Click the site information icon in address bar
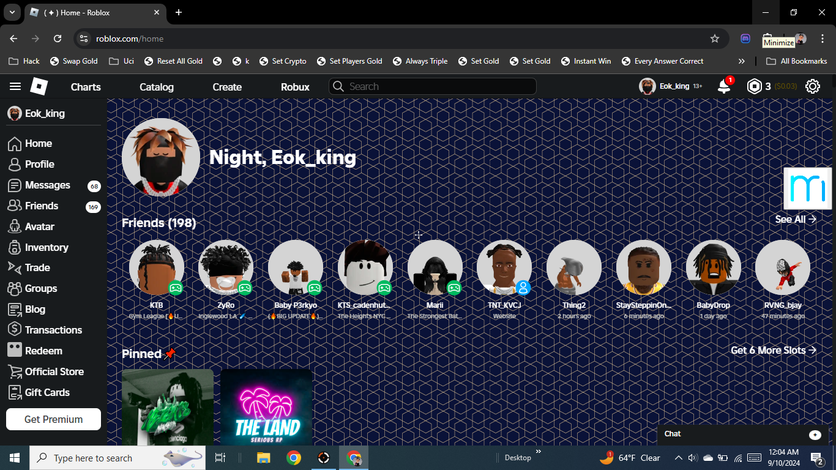Image resolution: width=836 pixels, height=470 pixels. [84, 39]
